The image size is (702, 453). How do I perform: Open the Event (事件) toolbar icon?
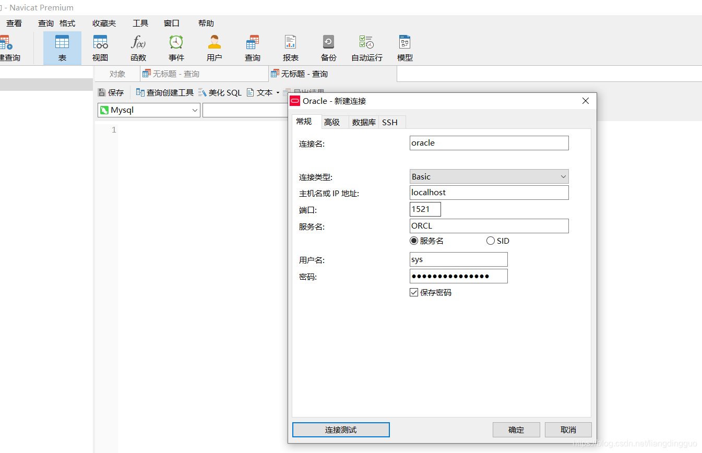(x=176, y=48)
